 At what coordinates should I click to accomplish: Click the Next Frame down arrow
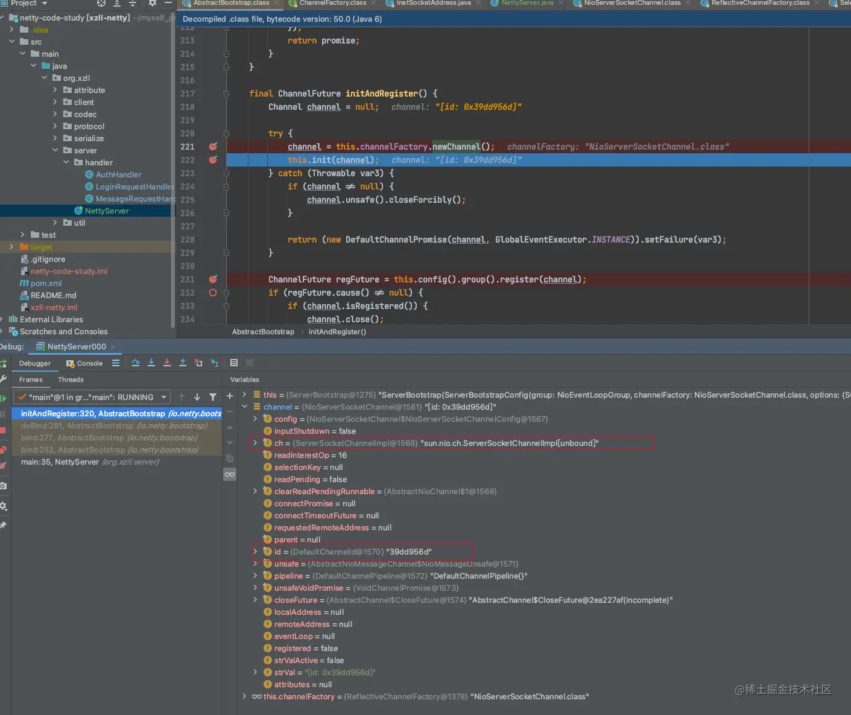[x=197, y=397]
